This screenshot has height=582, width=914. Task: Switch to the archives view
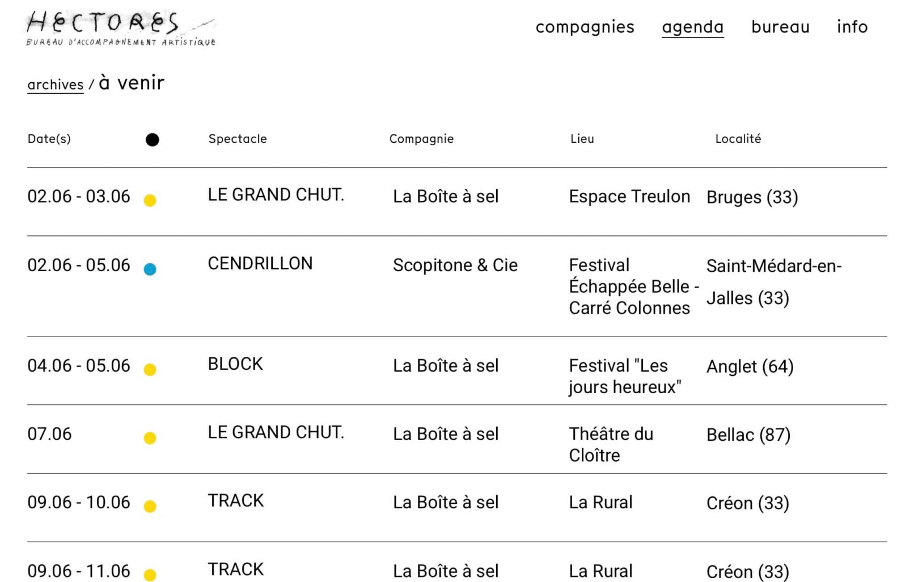(x=56, y=85)
